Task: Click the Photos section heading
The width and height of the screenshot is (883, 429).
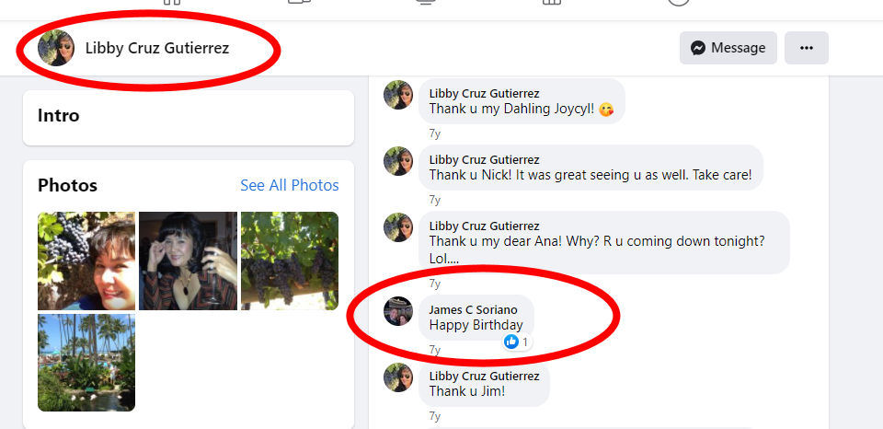Action: (x=67, y=185)
